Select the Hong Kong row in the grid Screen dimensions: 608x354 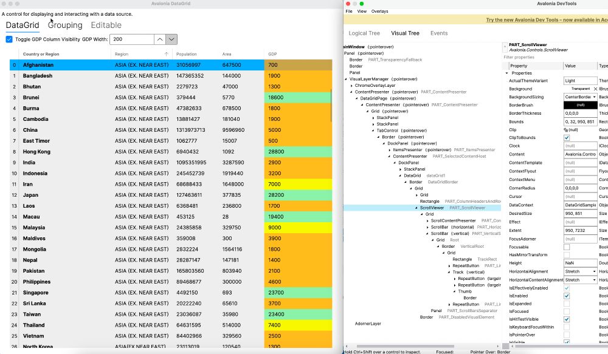click(171, 152)
